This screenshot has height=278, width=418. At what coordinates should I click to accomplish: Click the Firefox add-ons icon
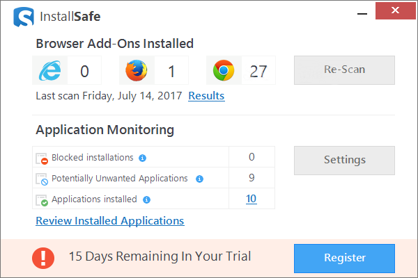(137, 70)
